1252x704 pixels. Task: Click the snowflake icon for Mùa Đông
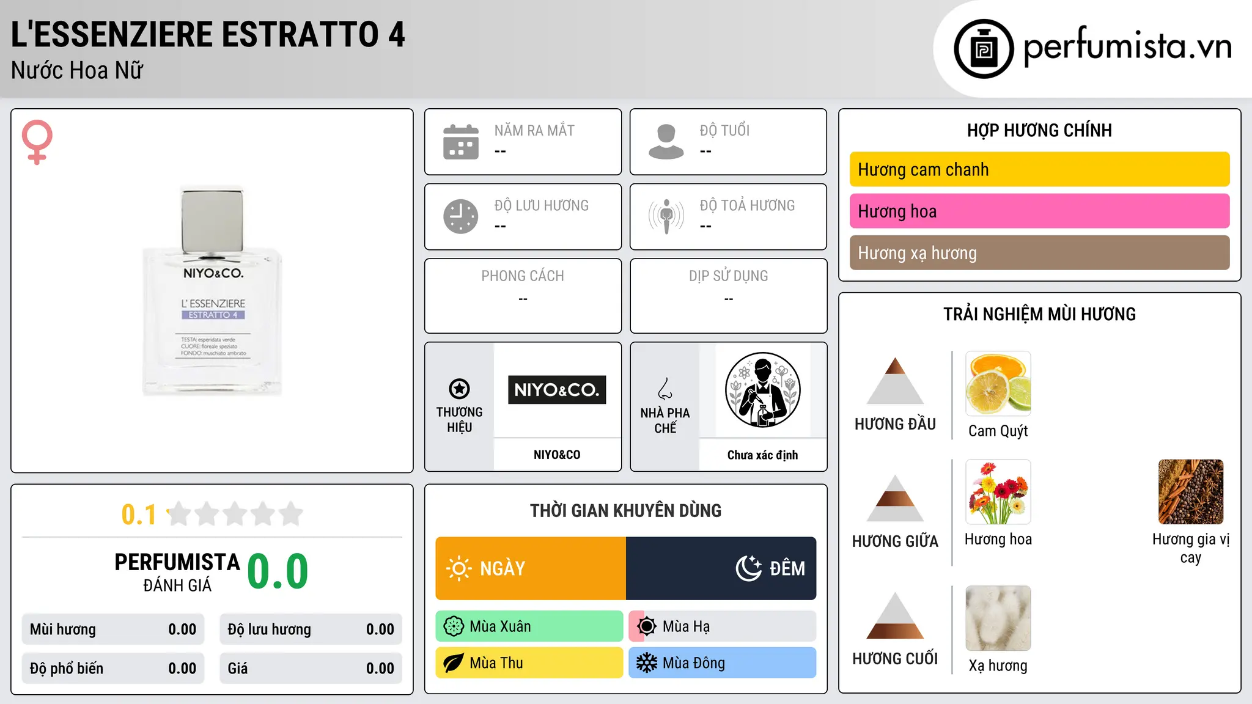(x=647, y=663)
